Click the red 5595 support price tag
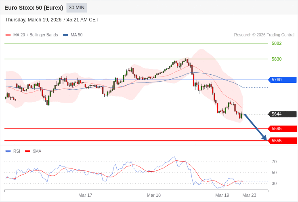 [282, 128]
